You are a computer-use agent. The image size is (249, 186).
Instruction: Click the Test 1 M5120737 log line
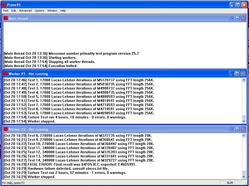[79, 80]
